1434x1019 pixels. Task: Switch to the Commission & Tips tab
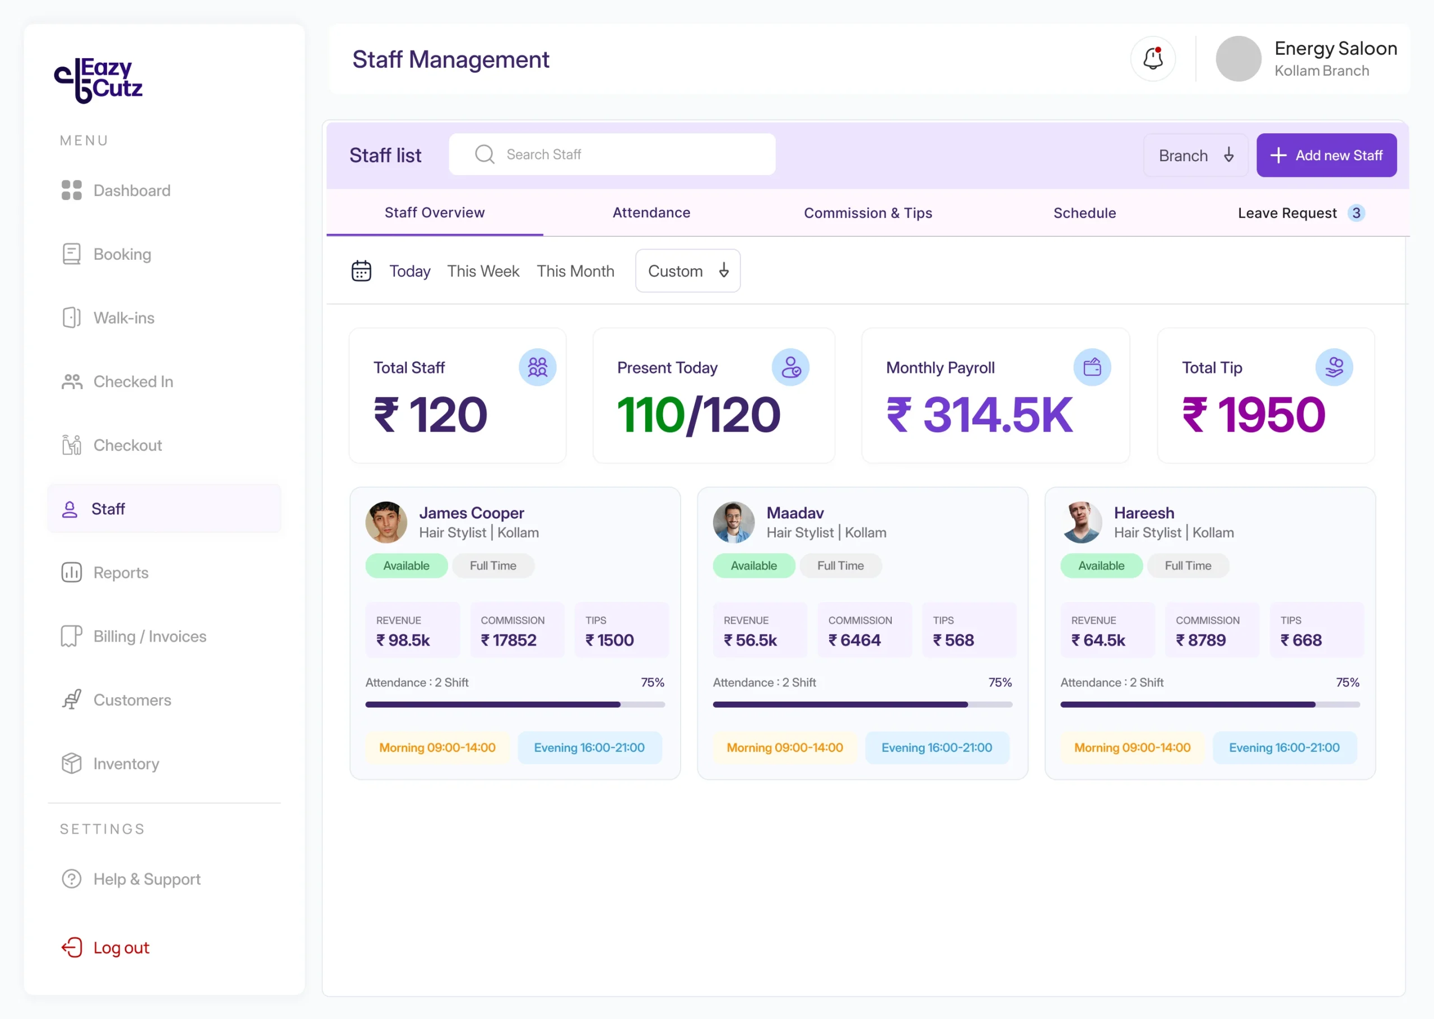click(x=868, y=213)
